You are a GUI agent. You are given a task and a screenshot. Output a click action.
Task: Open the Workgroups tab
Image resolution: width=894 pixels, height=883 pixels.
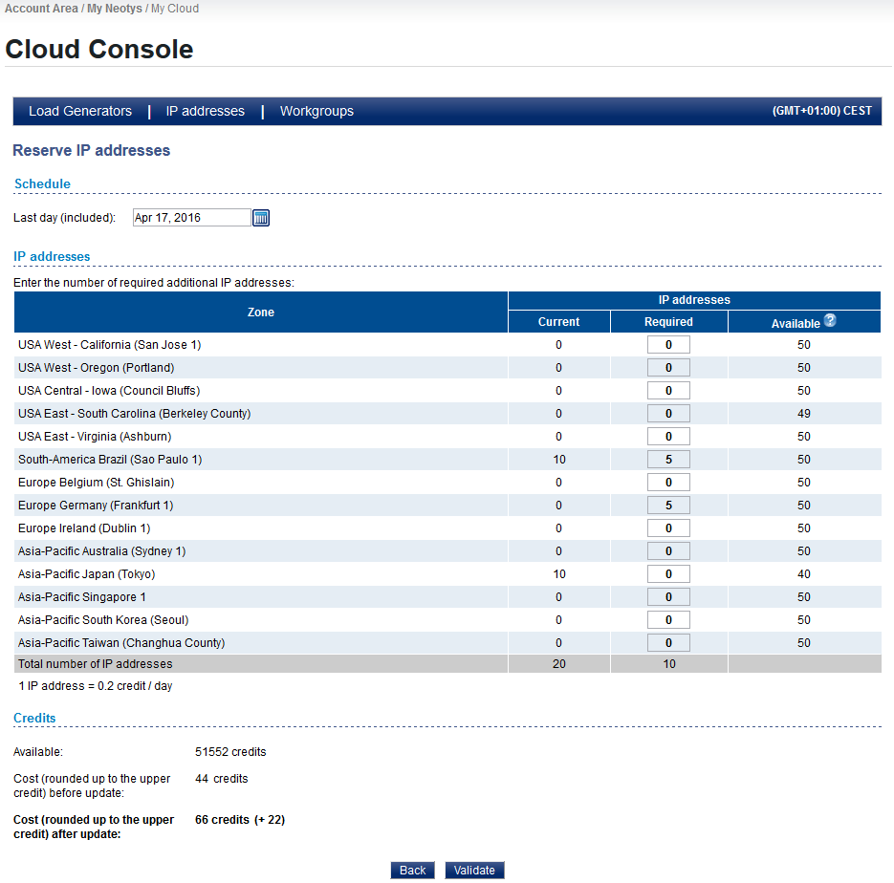tap(316, 111)
